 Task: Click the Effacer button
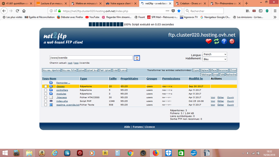tap(213, 70)
